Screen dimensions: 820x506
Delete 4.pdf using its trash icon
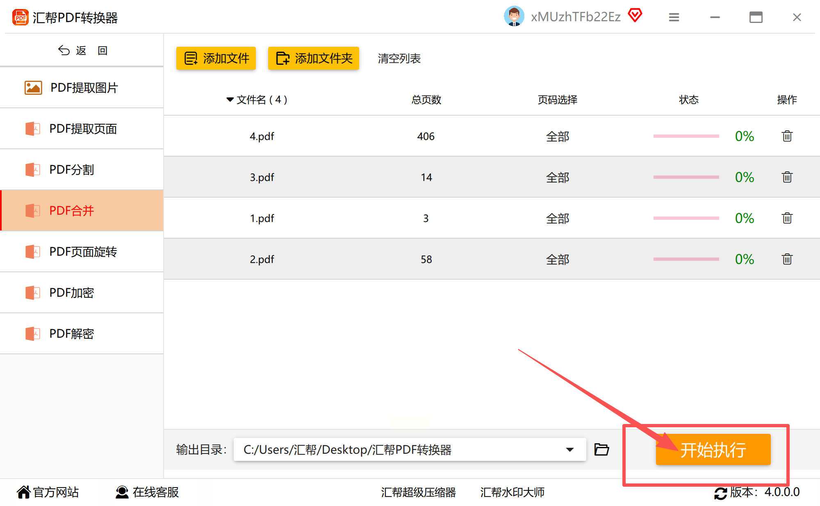coord(787,136)
